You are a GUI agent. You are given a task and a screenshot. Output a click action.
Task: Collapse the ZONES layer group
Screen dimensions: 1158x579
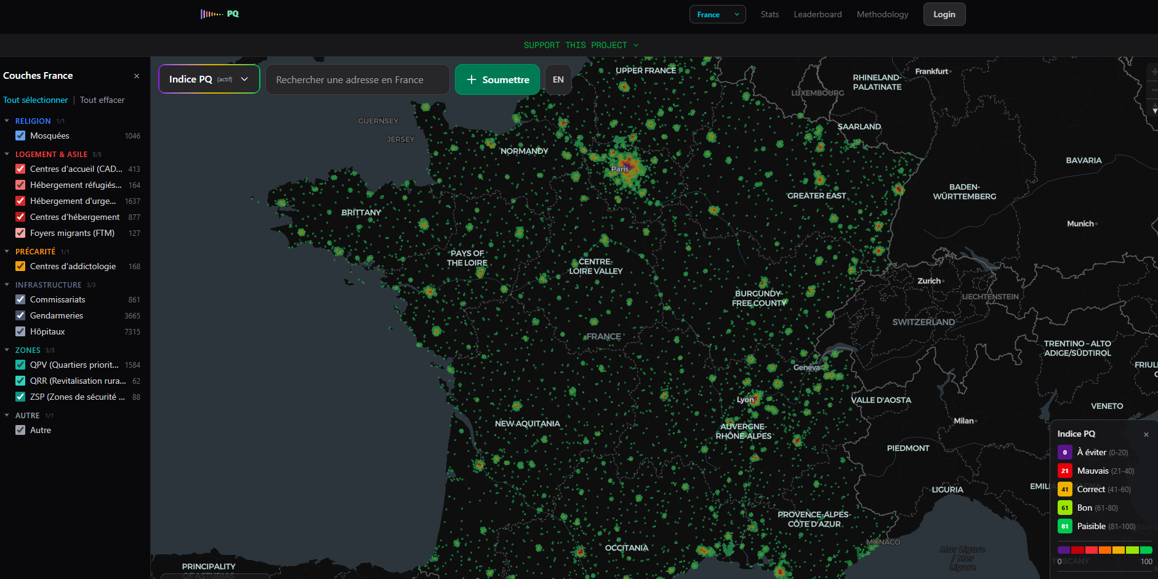(x=7, y=350)
